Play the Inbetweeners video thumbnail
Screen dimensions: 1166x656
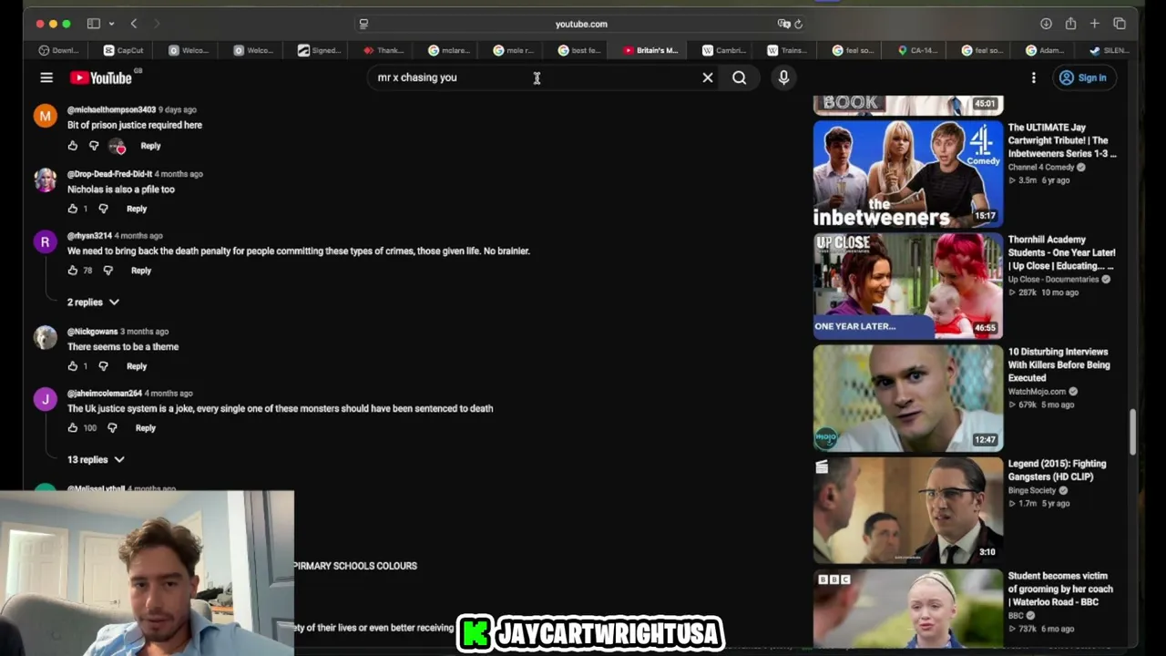pyautogui.click(x=908, y=174)
